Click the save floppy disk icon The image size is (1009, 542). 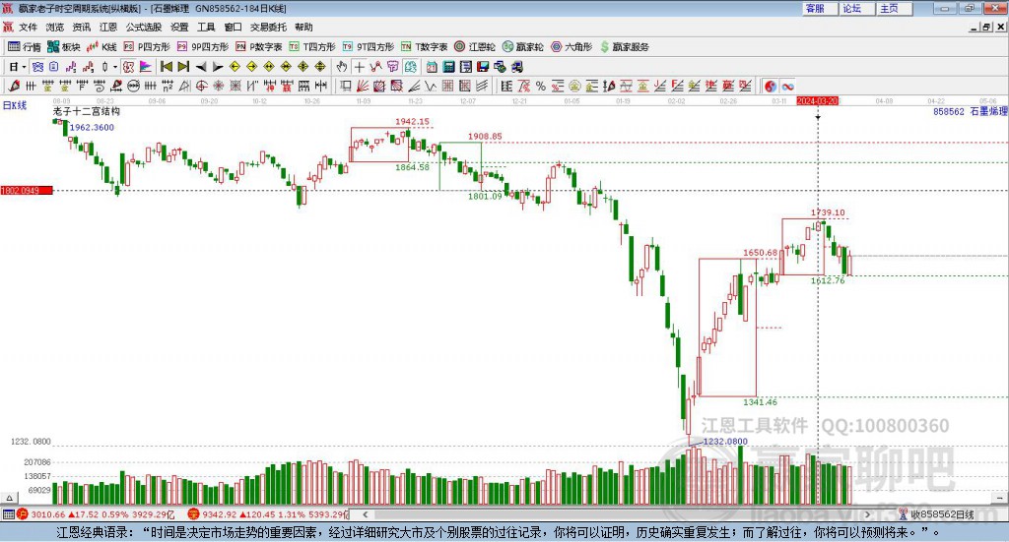(483, 67)
